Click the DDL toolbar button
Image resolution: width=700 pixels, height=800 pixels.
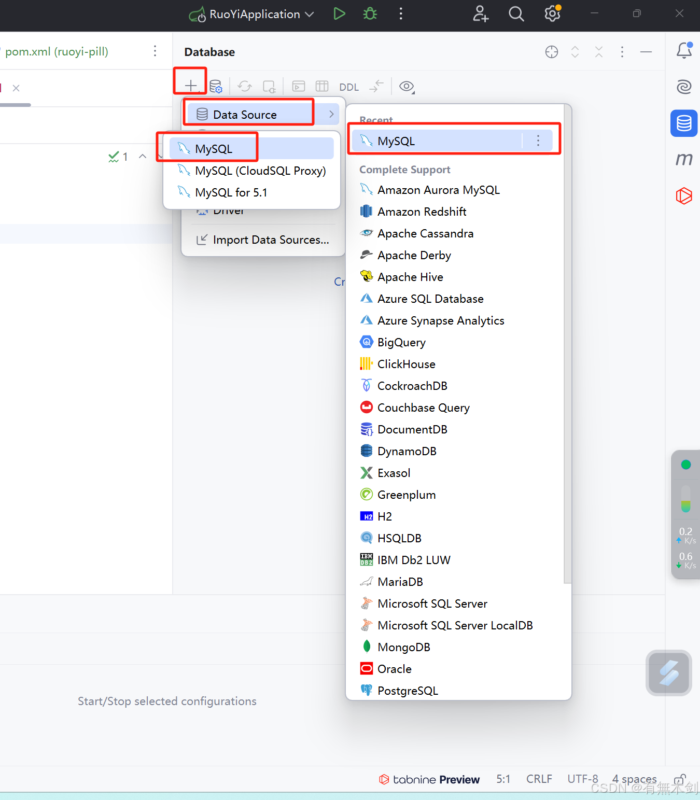tap(349, 87)
